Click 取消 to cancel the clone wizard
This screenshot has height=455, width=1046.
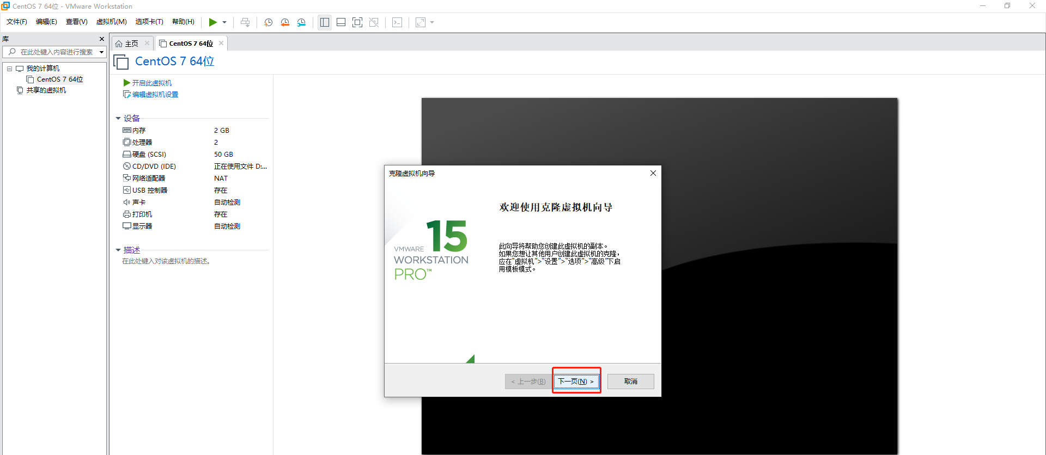[x=631, y=382]
